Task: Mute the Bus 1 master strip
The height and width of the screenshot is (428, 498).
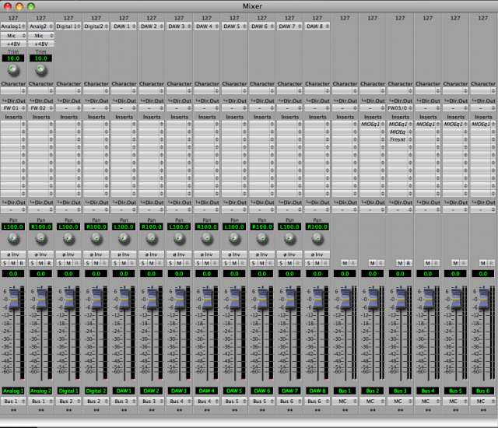Action: coord(345,263)
